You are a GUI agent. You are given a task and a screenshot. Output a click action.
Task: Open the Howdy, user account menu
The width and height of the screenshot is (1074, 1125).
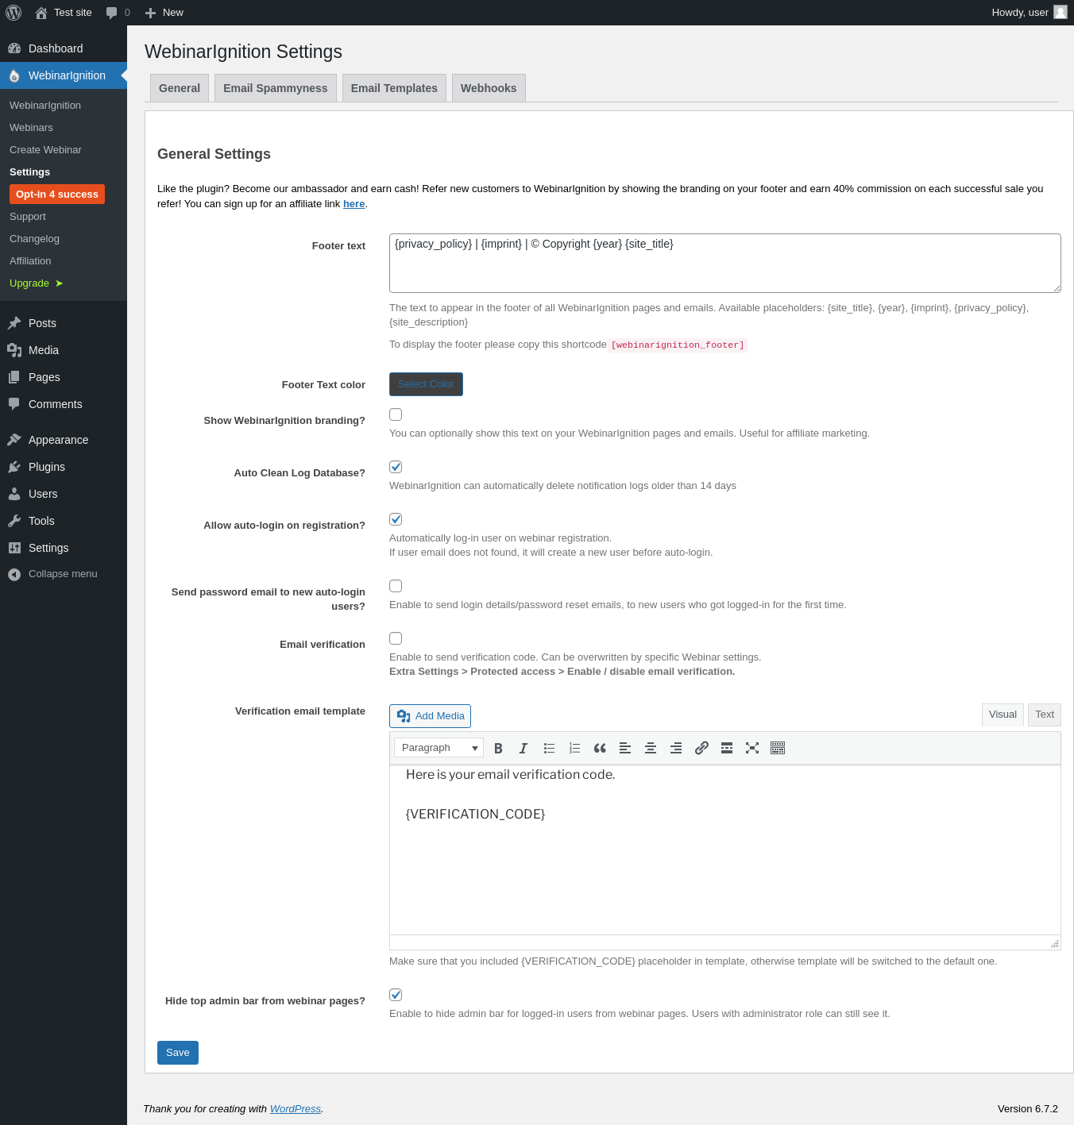[1029, 13]
